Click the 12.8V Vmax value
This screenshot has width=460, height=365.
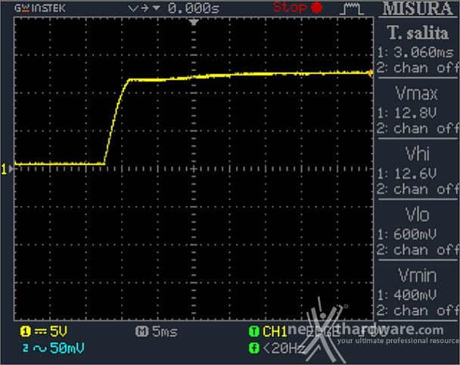click(x=415, y=113)
